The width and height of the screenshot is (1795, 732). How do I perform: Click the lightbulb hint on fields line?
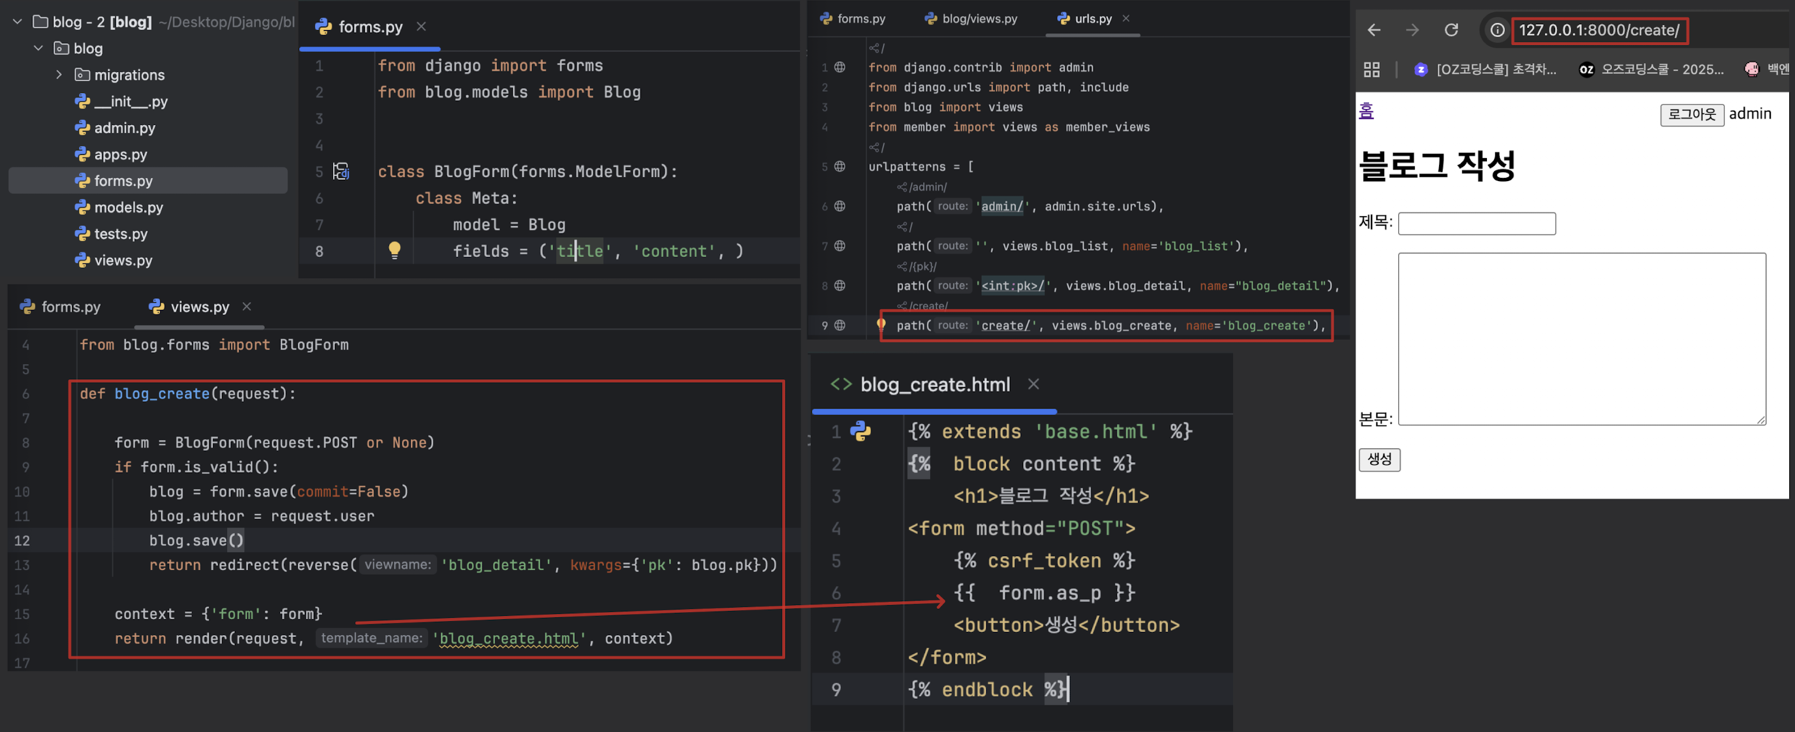[x=394, y=250]
